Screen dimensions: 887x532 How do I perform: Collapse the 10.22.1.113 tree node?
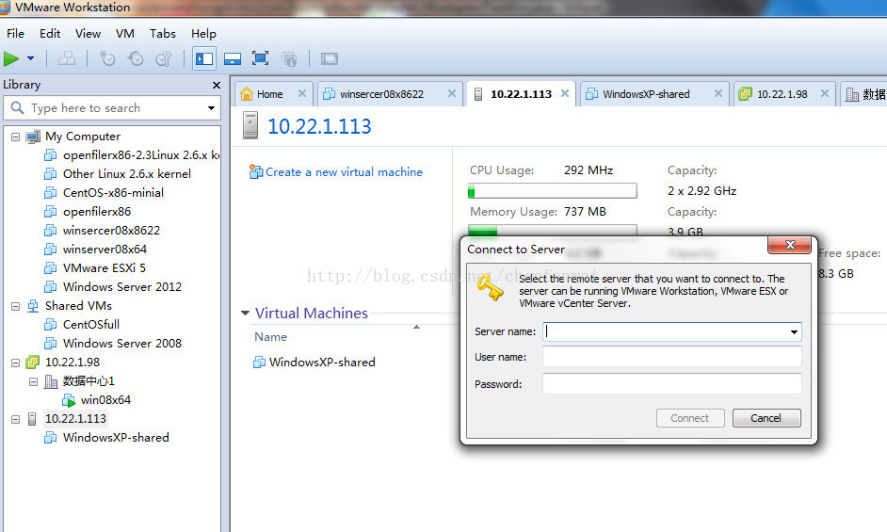point(15,419)
